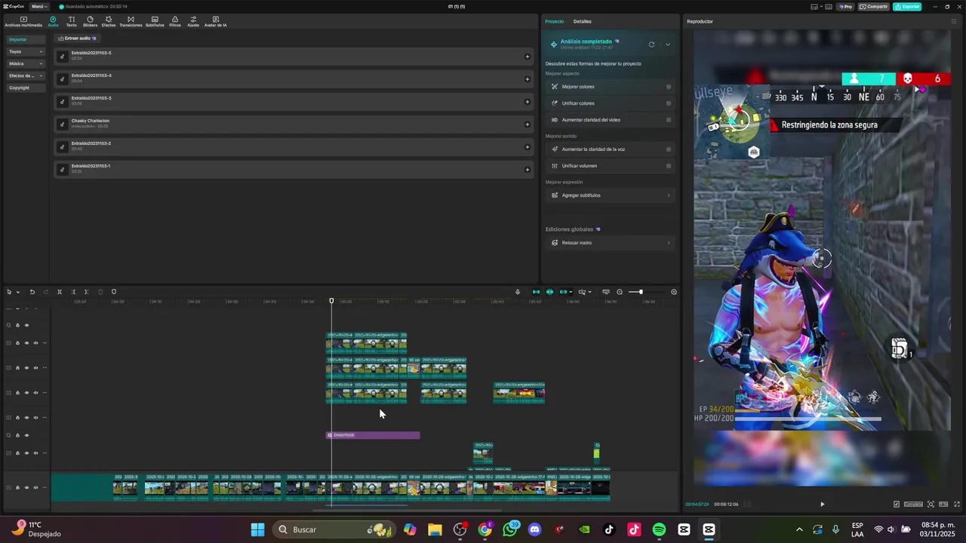Screen dimensions: 966x543
Task: Add Extraído20251103-5 audio to timeline
Action: [x=527, y=57]
